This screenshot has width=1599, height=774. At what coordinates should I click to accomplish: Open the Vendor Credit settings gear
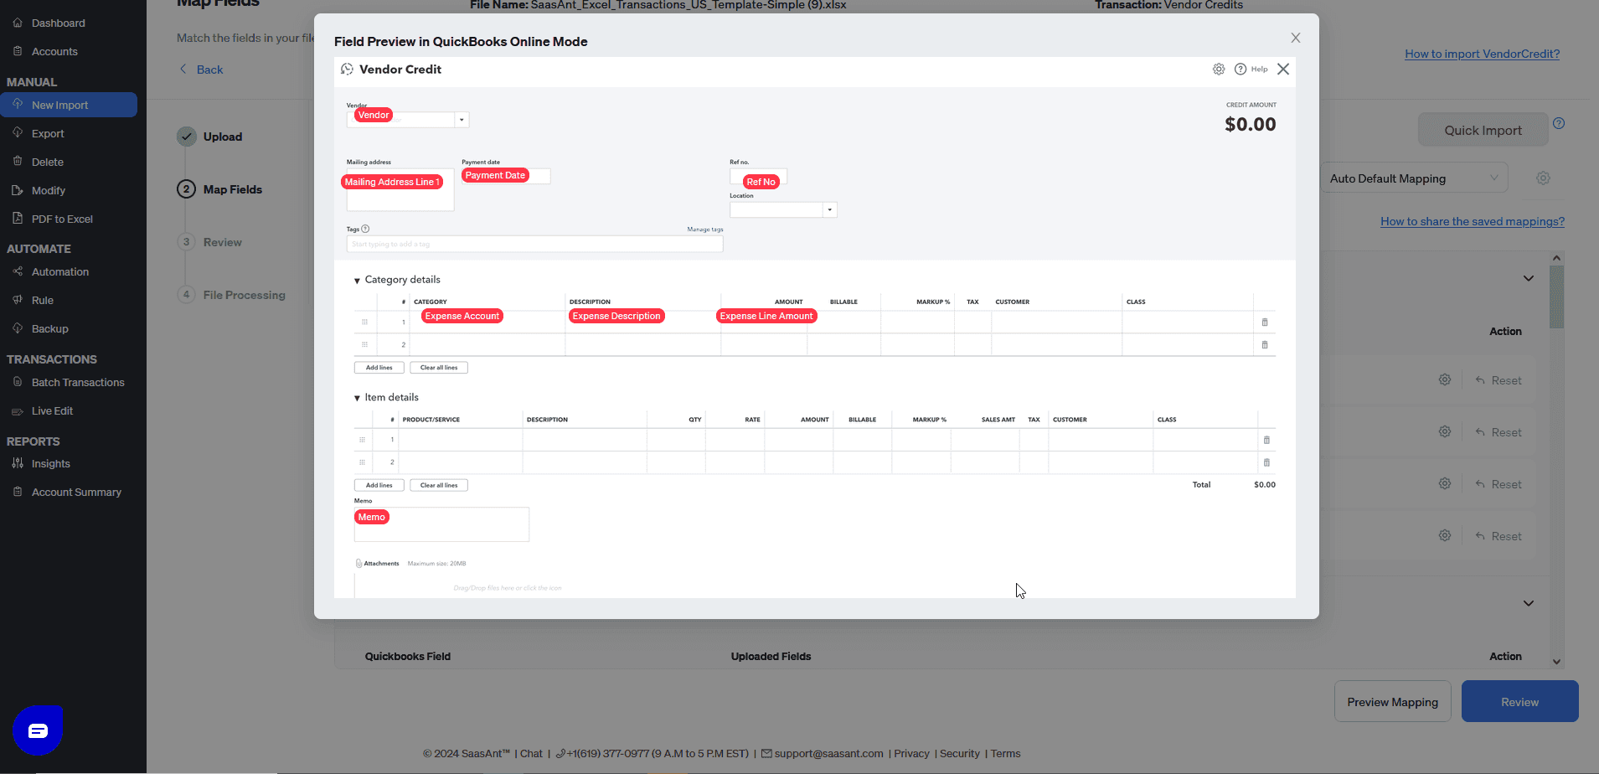pyautogui.click(x=1219, y=69)
